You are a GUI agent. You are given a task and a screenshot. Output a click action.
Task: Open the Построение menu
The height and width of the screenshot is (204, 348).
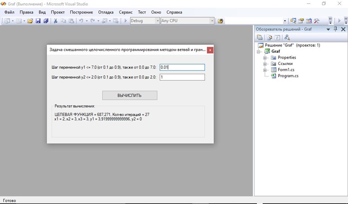click(x=81, y=12)
